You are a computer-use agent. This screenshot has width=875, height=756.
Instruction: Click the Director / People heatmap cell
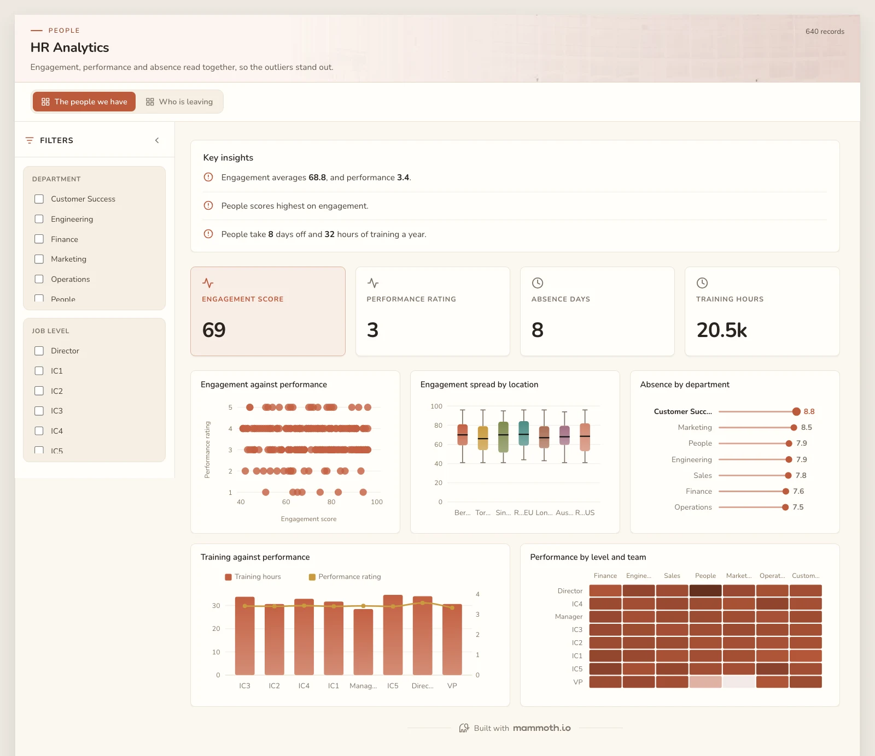[x=705, y=590]
